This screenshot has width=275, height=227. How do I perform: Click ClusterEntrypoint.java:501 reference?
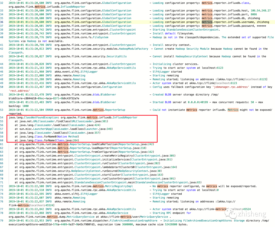point(154,179)
